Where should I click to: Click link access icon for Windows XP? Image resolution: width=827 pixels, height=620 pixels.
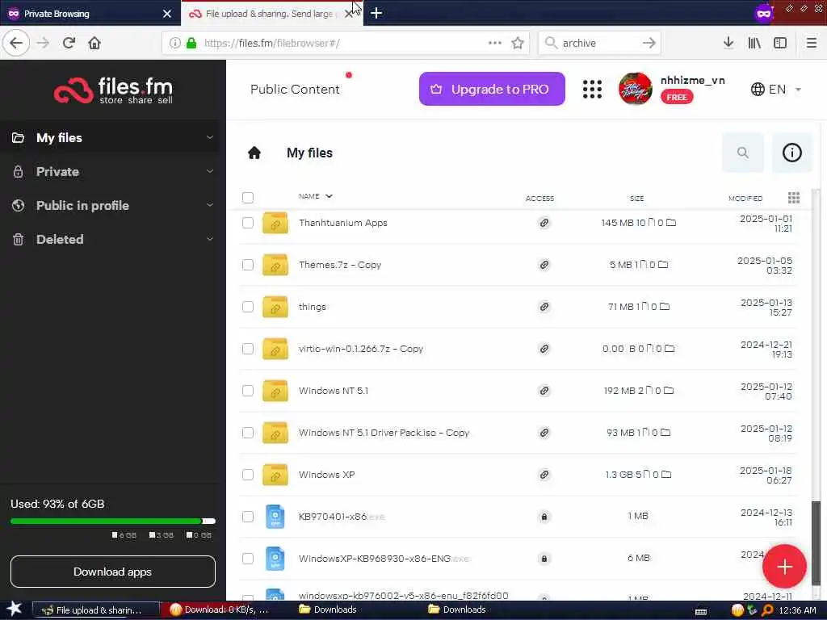[544, 475]
